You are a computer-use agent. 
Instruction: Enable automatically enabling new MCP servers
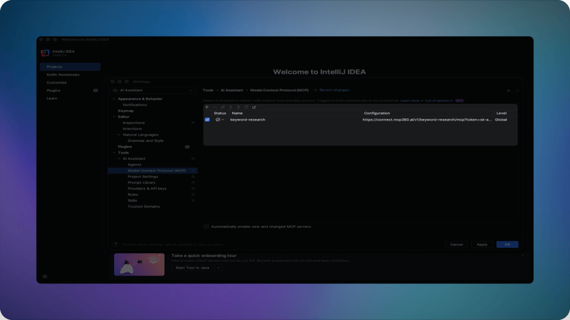(206, 227)
